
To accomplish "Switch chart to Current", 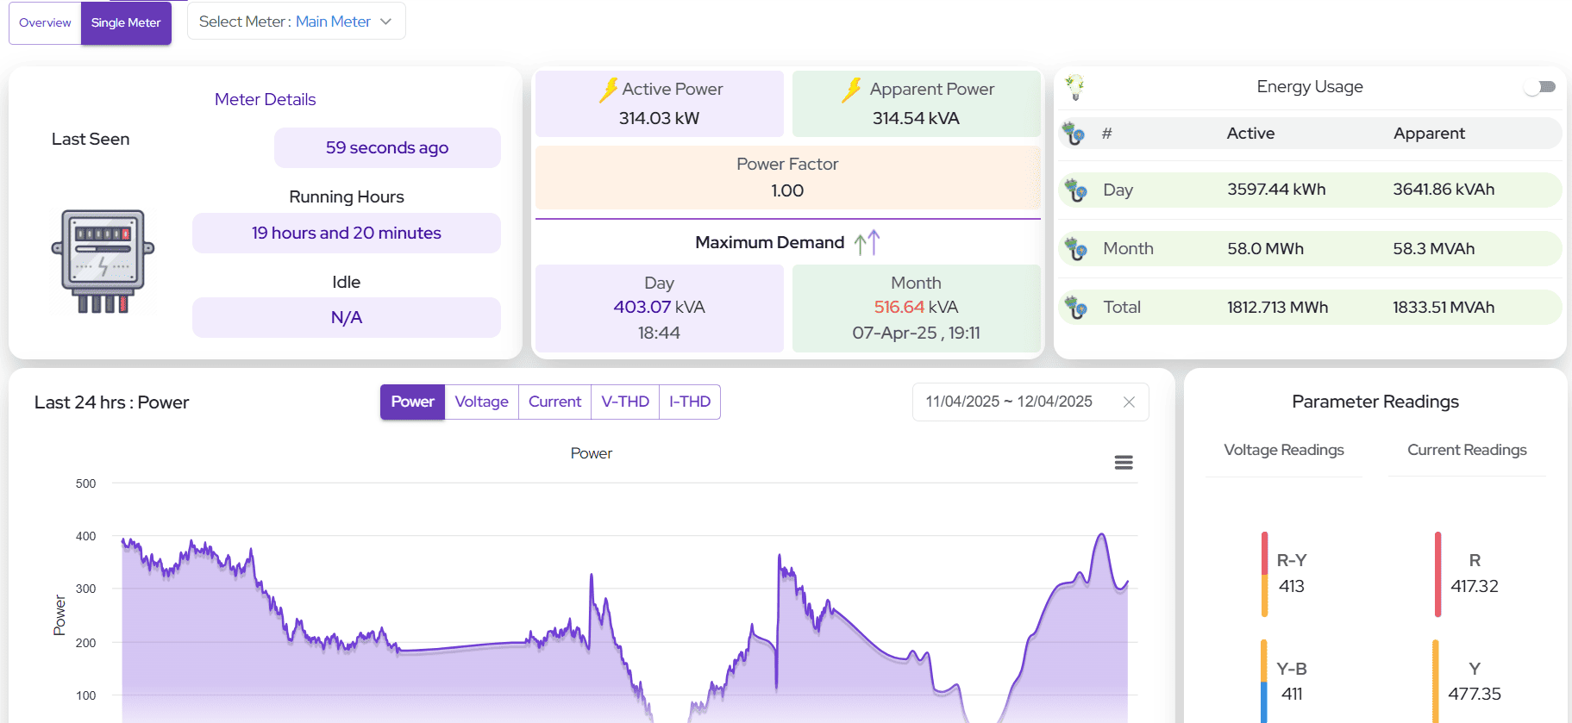I will (554, 402).
